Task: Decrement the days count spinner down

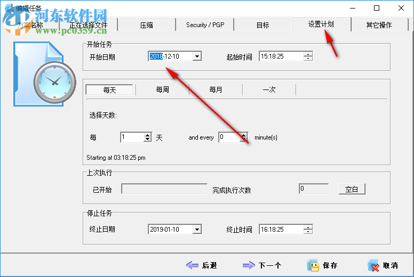Action: point(148,140)
